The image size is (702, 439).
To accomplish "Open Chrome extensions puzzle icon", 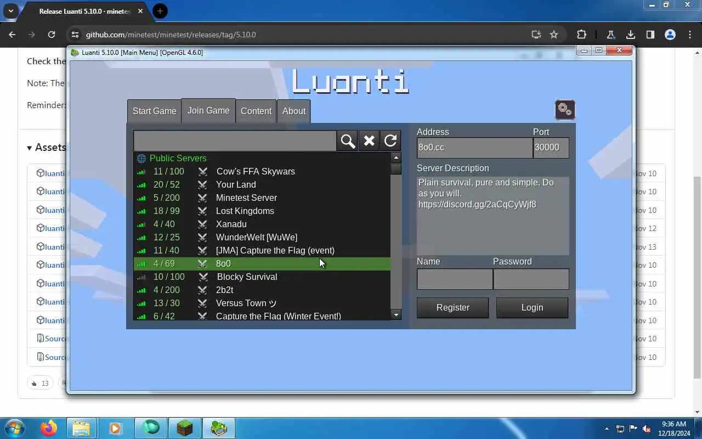I will click(x=581, y=35).
